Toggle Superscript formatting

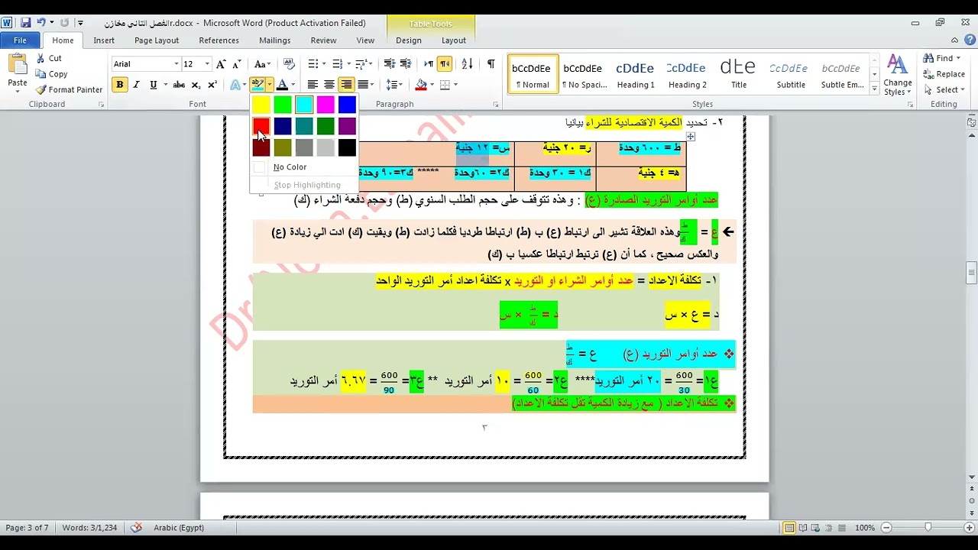click(212, 85)
